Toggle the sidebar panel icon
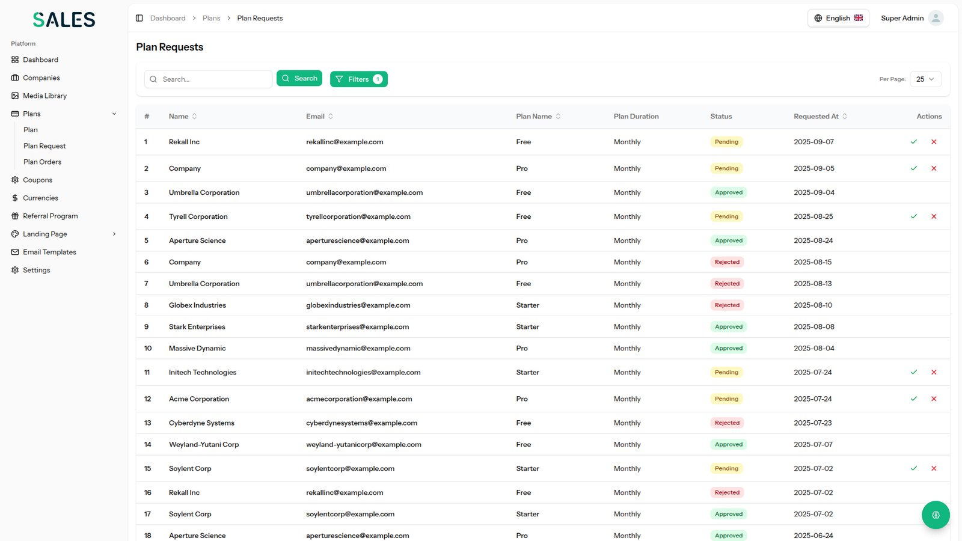 139,18
